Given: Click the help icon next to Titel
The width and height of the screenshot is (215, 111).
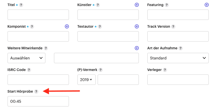Looking at the screenshot, I should point(21,5).
